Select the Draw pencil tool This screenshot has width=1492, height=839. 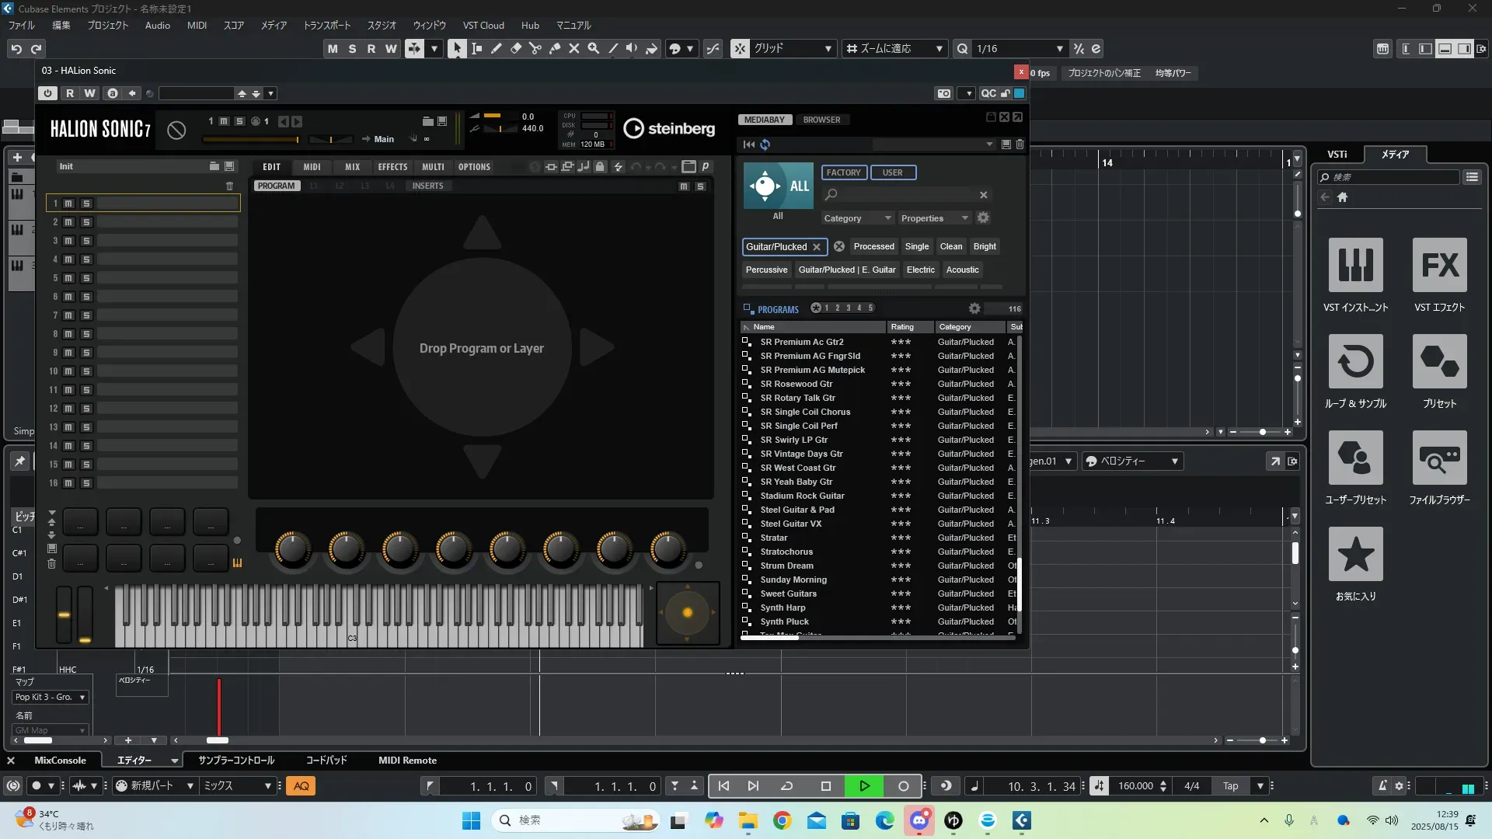[x=497, y=48]
